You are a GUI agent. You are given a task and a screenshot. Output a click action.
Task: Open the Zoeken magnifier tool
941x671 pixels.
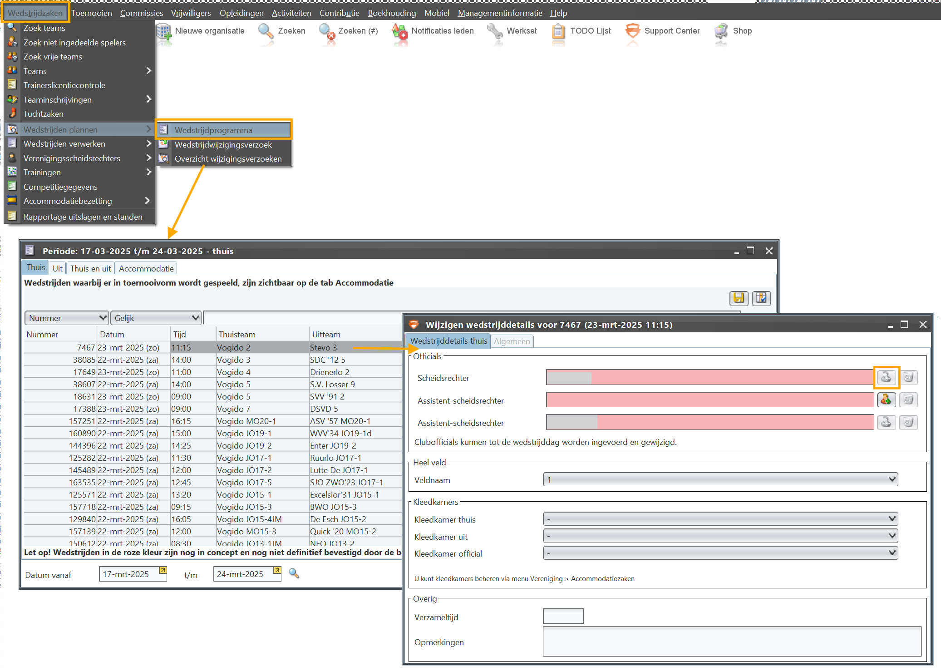(266, 31)
